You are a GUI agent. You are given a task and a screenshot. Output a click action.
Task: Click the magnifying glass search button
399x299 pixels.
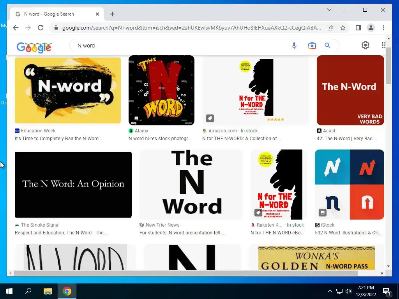click(327, 46)
